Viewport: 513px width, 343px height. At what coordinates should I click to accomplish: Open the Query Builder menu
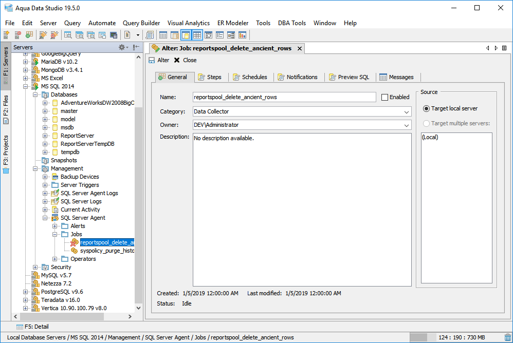141,23
